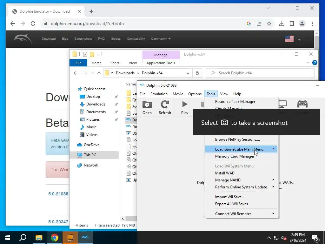This screenshot has width=325, height=244.
Task: Open Chrome three-dot menu
Action: tap(312, 24)
